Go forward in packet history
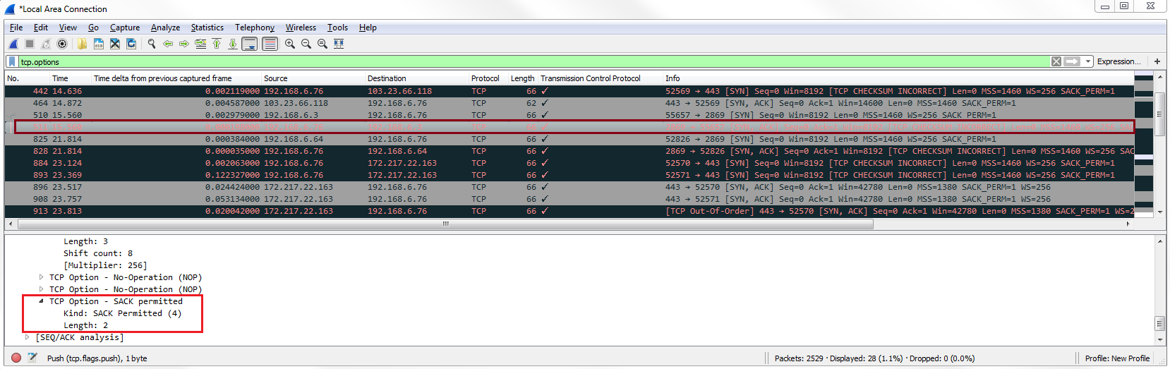 tap(184, 44)
